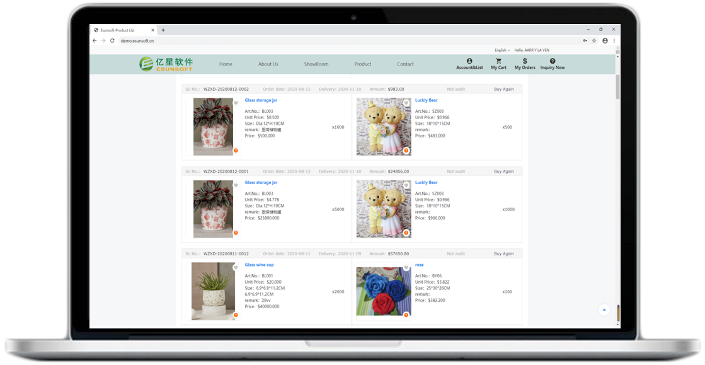Open saved passwords key icon
The width and height of the screenshot is (705, 365).
585,40
